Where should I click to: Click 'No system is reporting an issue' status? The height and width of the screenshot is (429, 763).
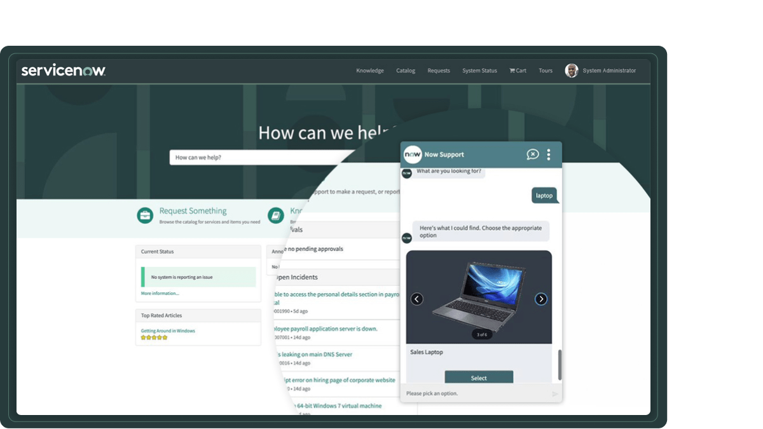pos(198,277)
